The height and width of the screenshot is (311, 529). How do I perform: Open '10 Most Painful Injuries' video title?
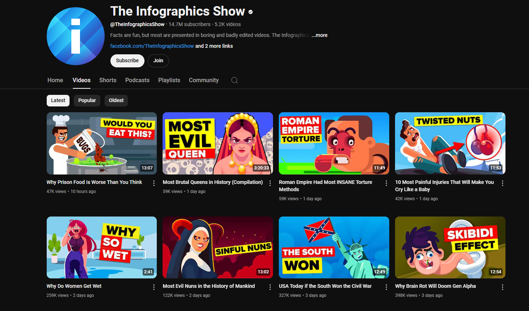(444, 186)
